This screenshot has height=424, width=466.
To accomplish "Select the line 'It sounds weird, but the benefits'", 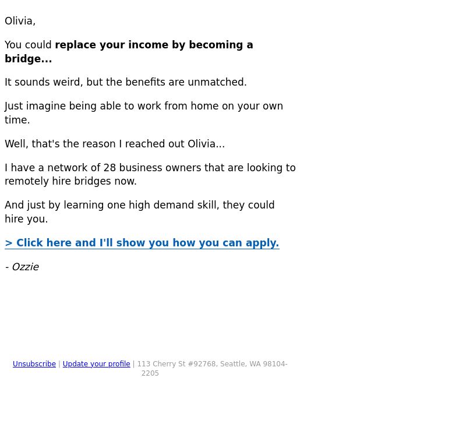I will 126,82.
